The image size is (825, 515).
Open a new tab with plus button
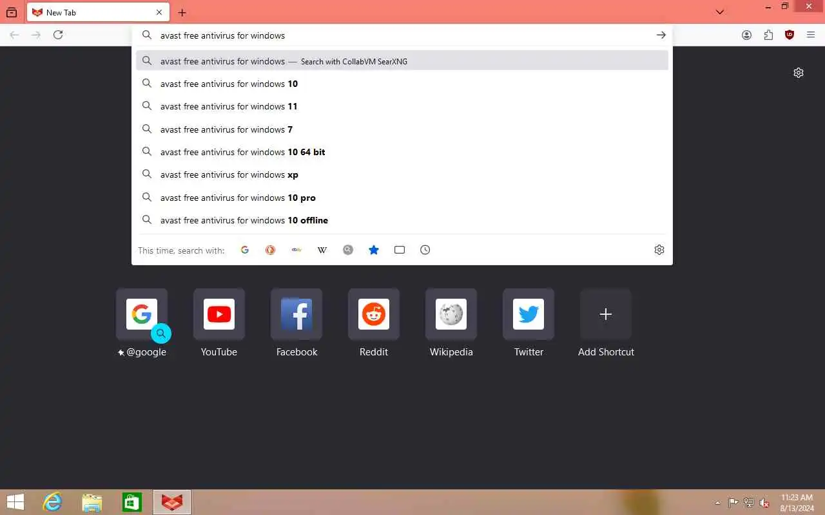point(182,12)
